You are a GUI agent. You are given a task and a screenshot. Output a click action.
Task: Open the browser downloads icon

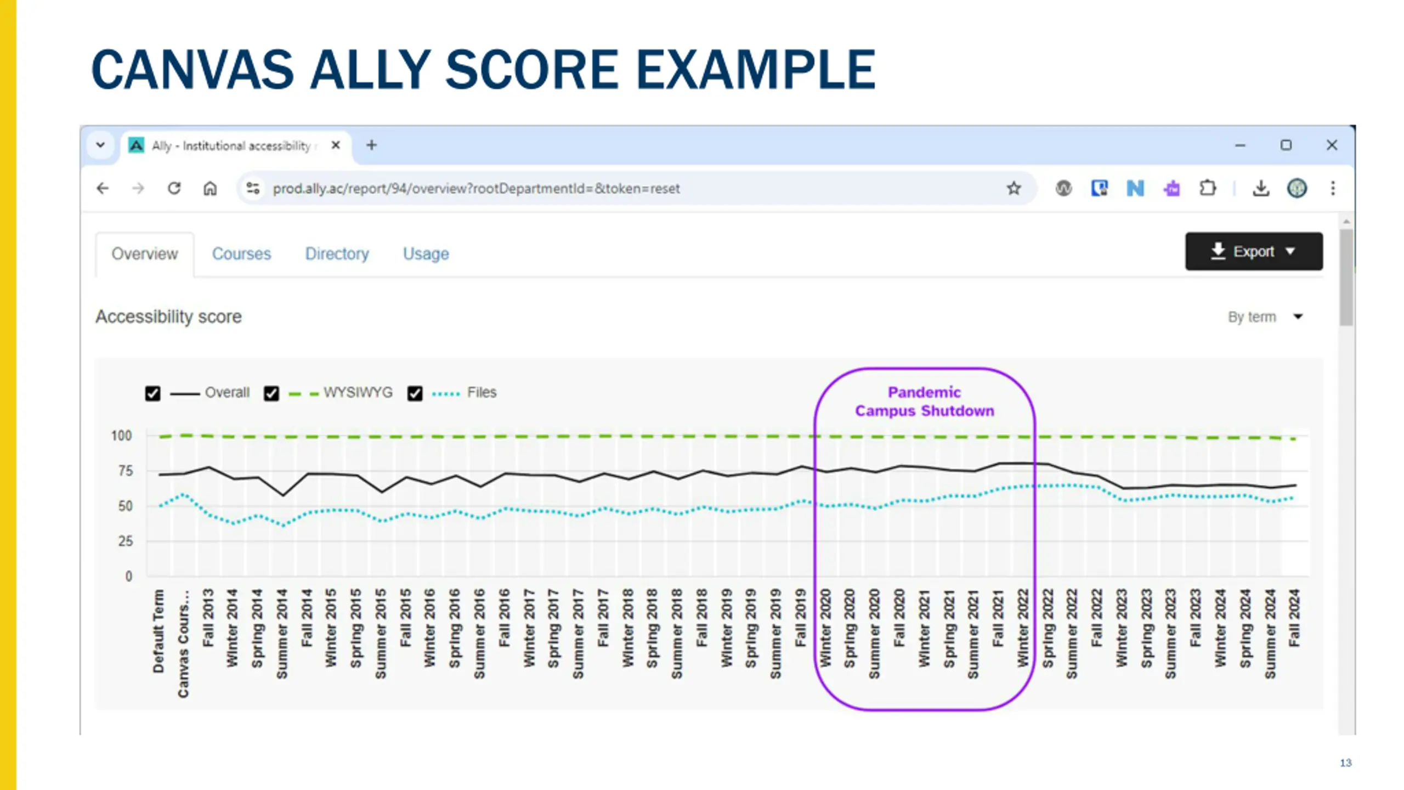coord(1261,188)
